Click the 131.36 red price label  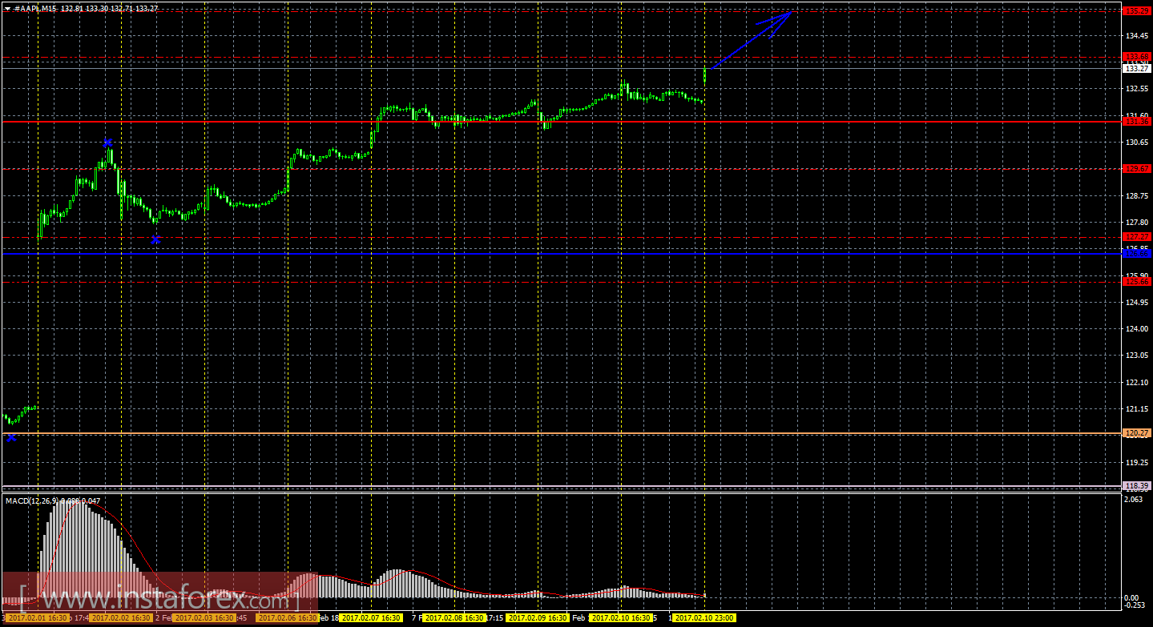click(x=1138, y=122)
